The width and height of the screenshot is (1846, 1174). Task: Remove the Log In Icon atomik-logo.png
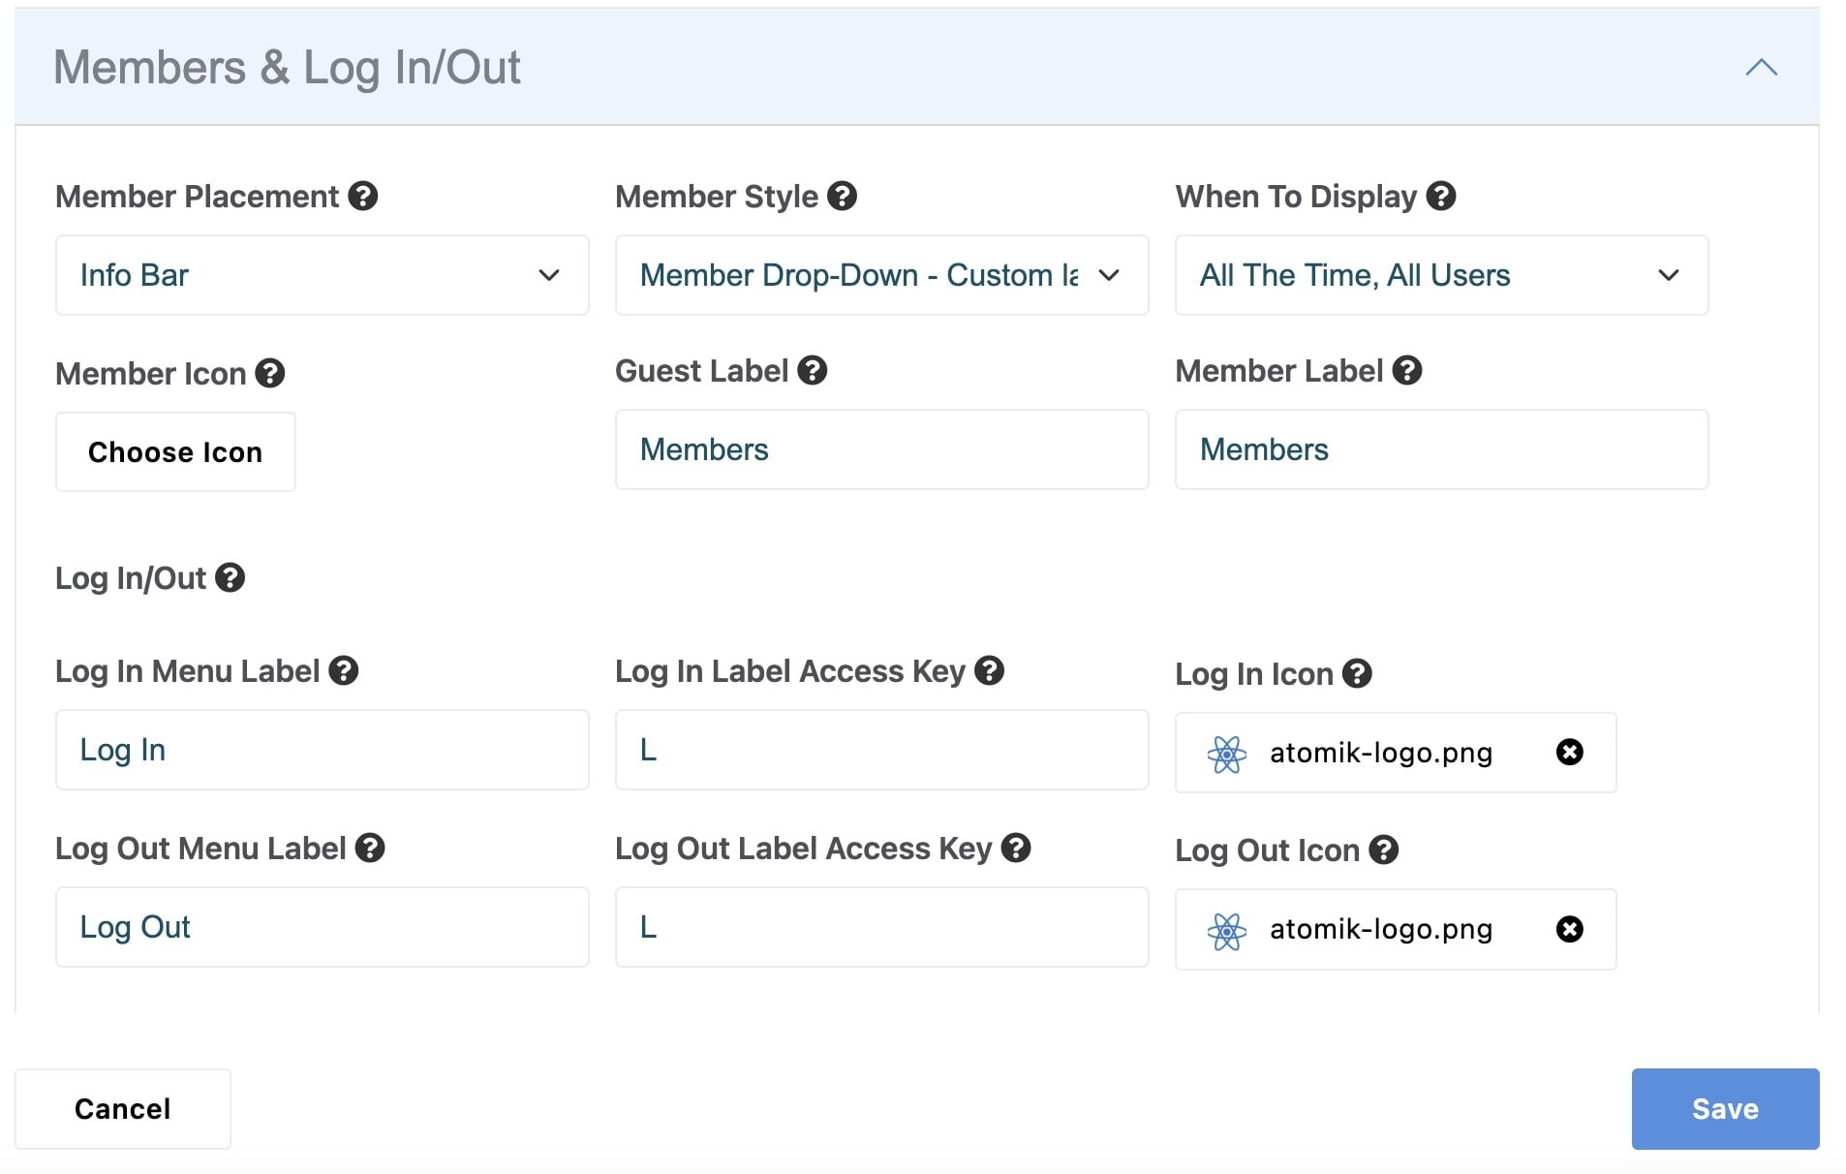click(1569, 753)
